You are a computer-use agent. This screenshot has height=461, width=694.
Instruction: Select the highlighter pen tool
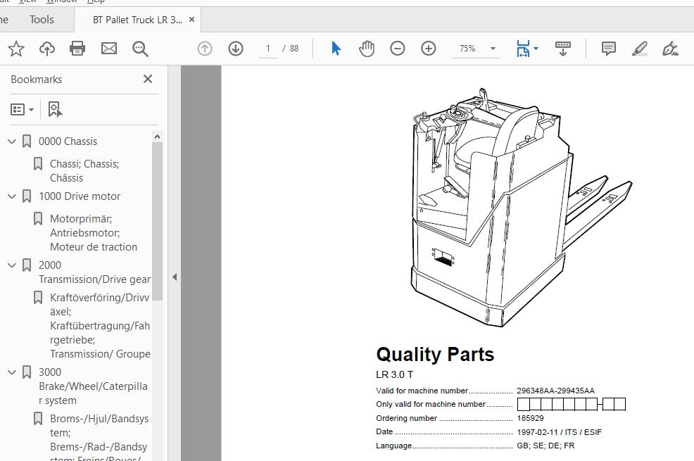tap(640, 49)
